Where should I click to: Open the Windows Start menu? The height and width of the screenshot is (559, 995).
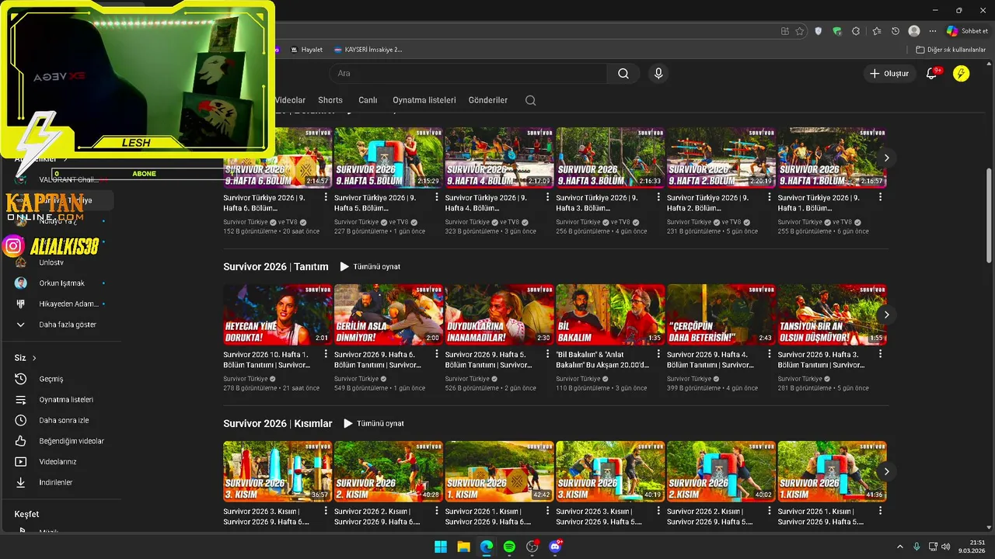coord(440,547)
